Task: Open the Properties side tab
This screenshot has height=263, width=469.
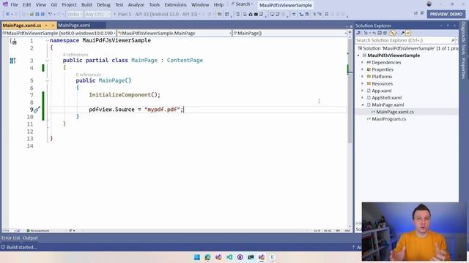Action: 463,68
